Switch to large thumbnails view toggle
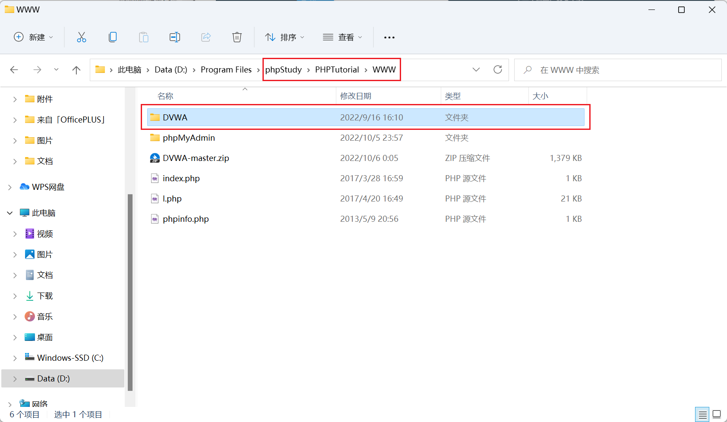The height and width of the screenshot is (422, 727). pyautogui.click(x=717, y=415)
